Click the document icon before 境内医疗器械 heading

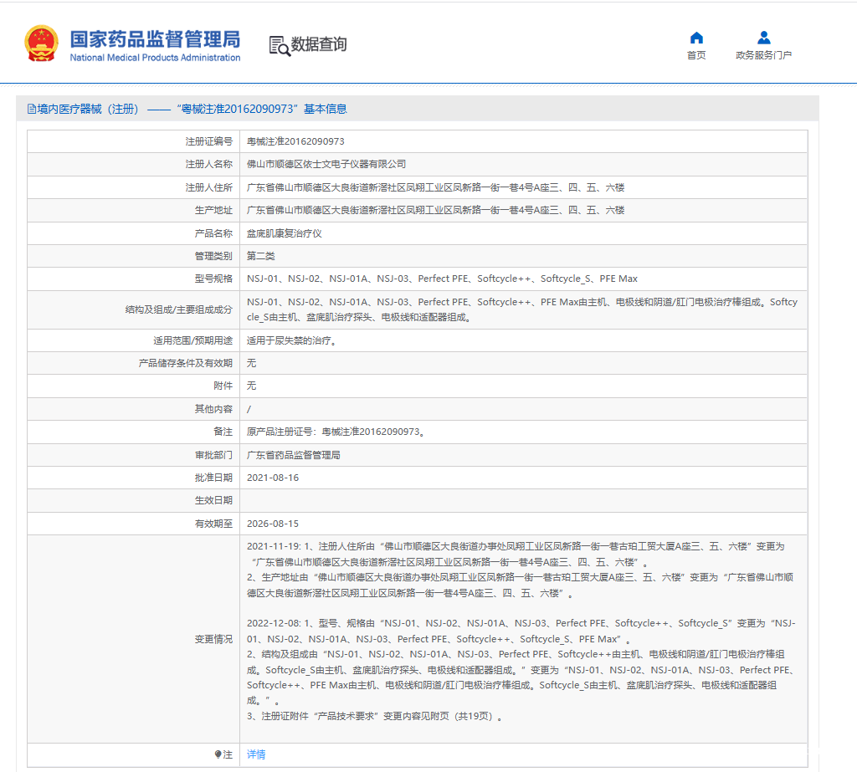[32, 109]
